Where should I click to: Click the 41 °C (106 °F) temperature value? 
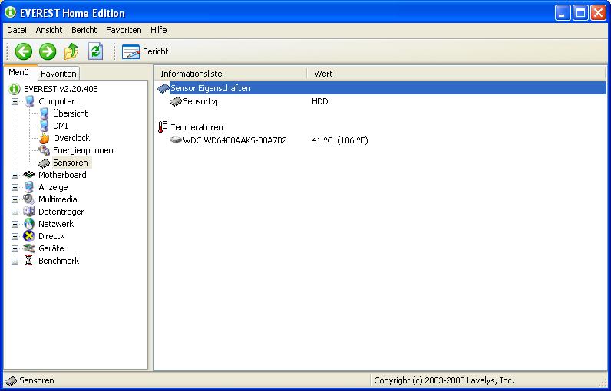(340, 140)
